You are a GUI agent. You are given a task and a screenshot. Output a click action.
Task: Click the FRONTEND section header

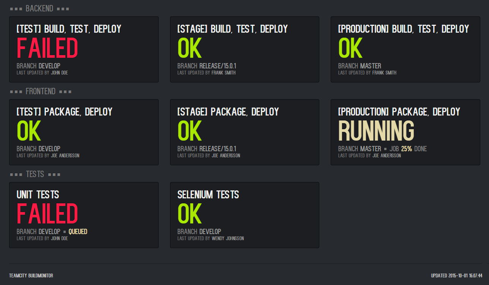point(41,91)
